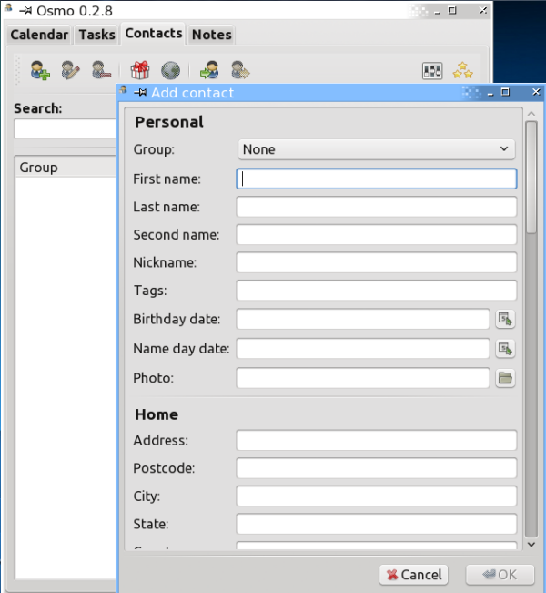Open the birthdays browser gift icon
This screenshot has height=593, width=546.
click(x=140, y=70)
